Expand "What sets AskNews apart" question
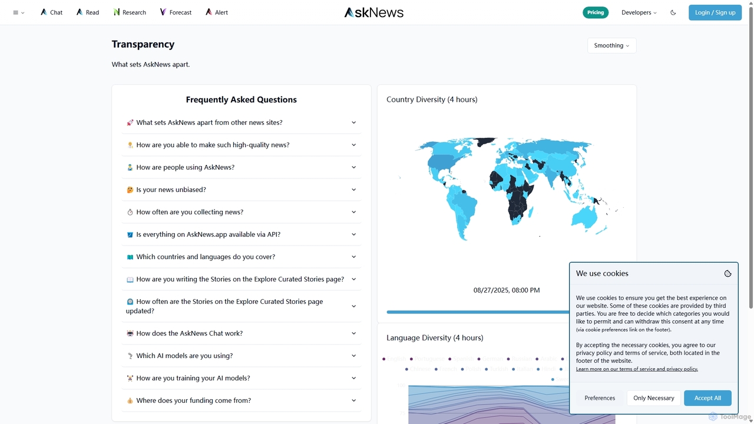 pyautogui.click(x=242, y=122)
